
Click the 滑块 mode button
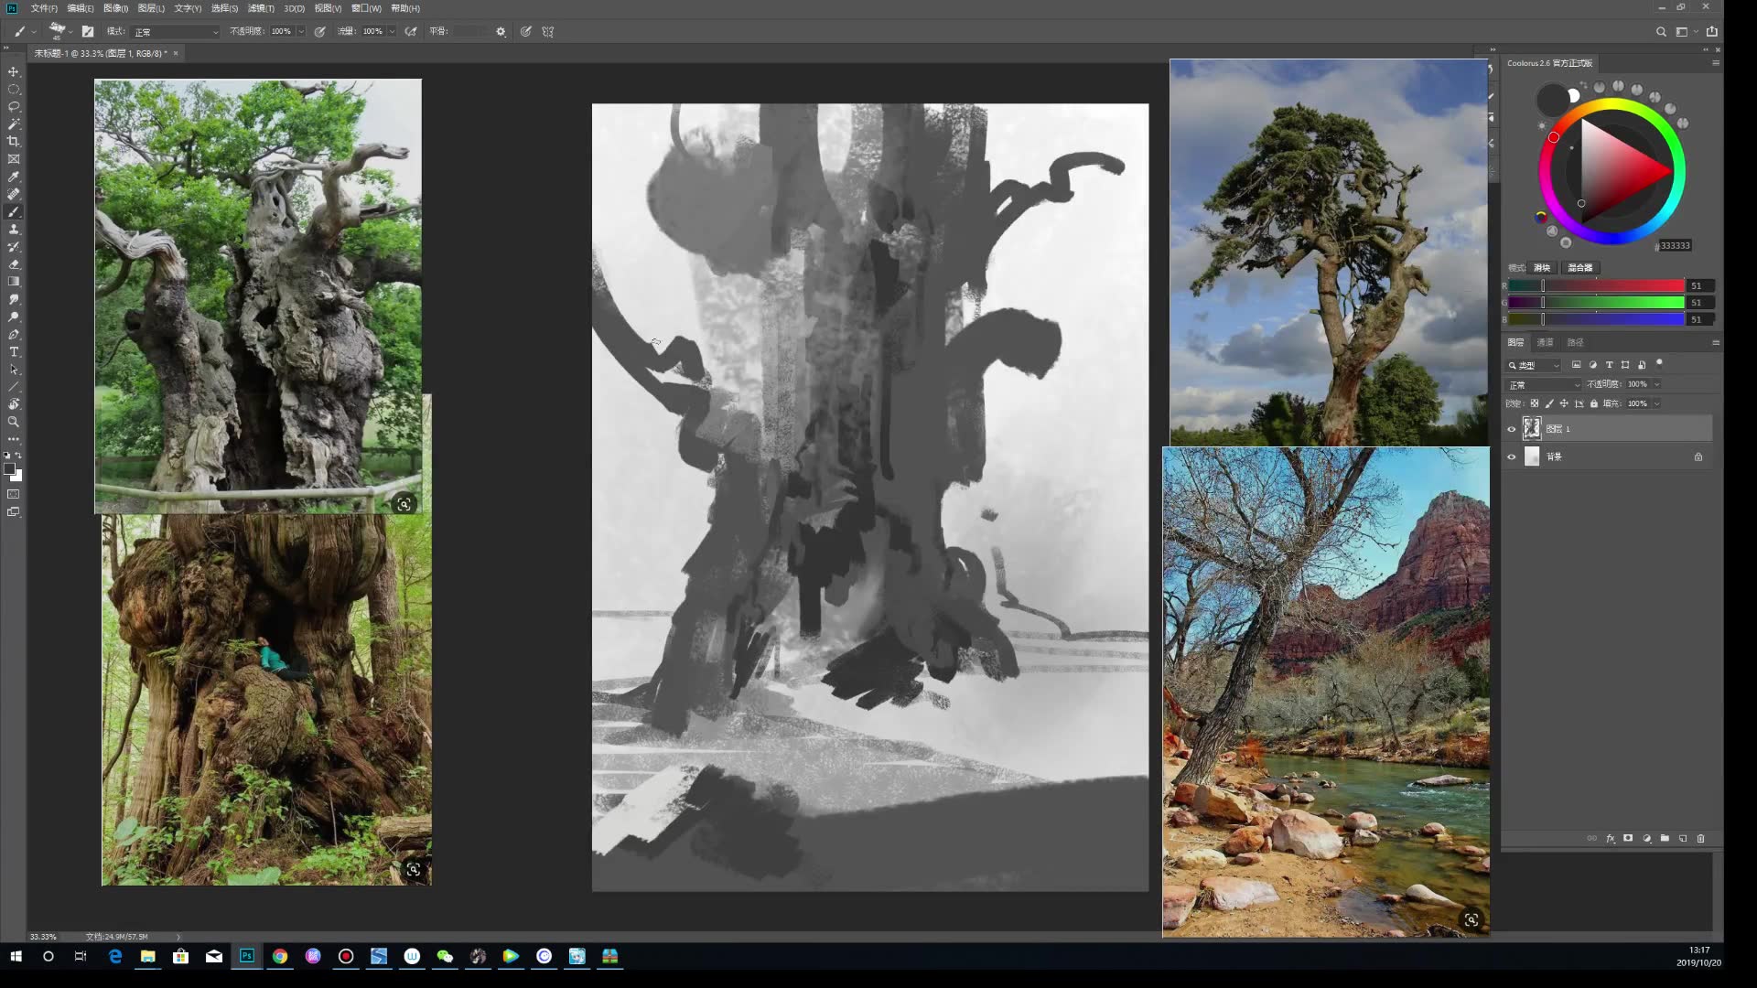coord(1542,268)
